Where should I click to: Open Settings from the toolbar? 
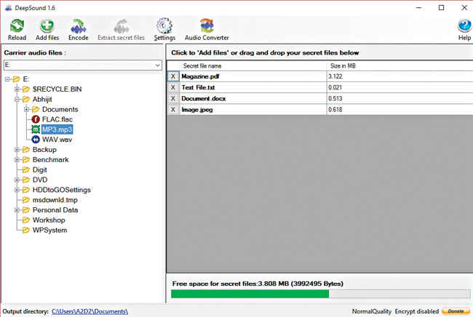coord(164,26)
